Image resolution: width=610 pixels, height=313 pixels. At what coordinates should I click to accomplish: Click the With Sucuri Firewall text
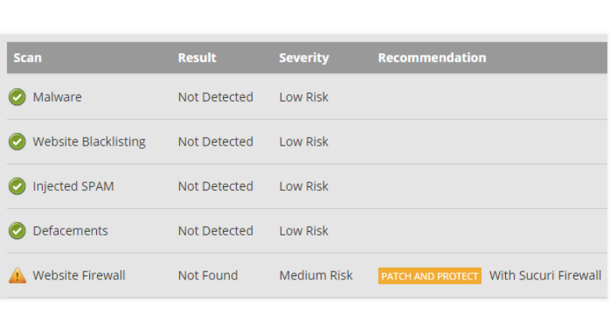tap(545, 275)
